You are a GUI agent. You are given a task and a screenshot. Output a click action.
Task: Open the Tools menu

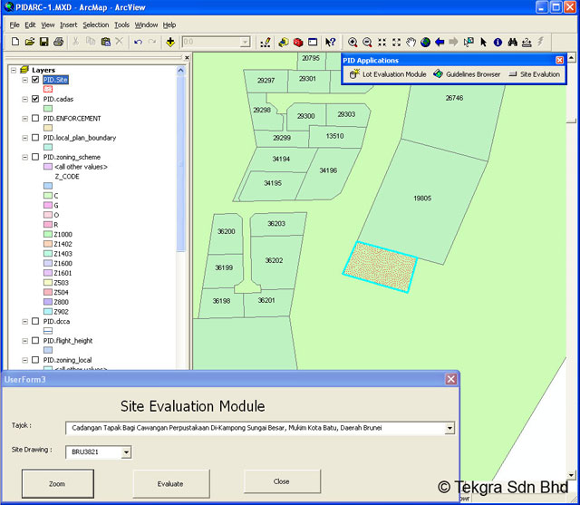click(x=121, y=24)
